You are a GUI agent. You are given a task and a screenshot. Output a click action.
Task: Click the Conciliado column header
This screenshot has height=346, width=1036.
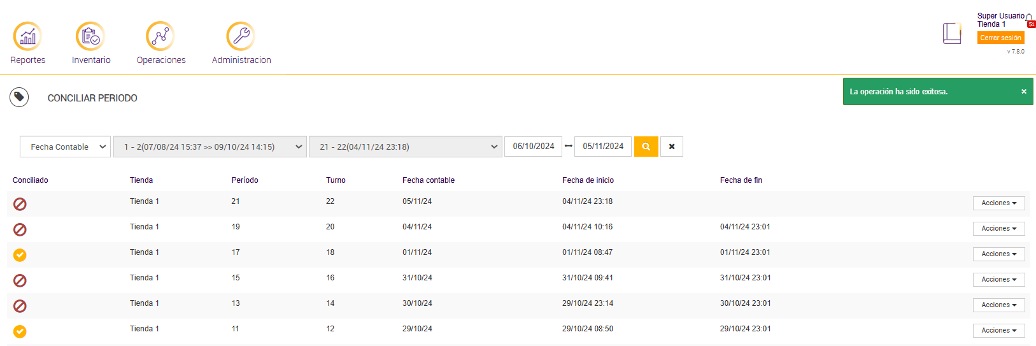(31, 180)
